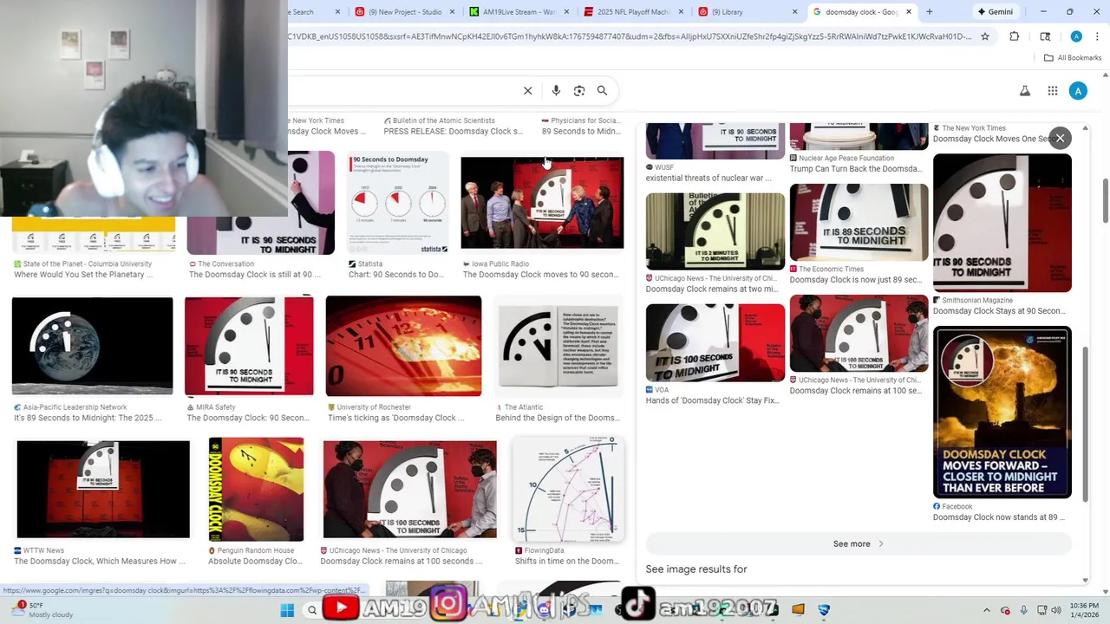This screenshot has height=624, width=1110.
Task: Close the New Project - Studio tab
Action: tap(453, 12)
